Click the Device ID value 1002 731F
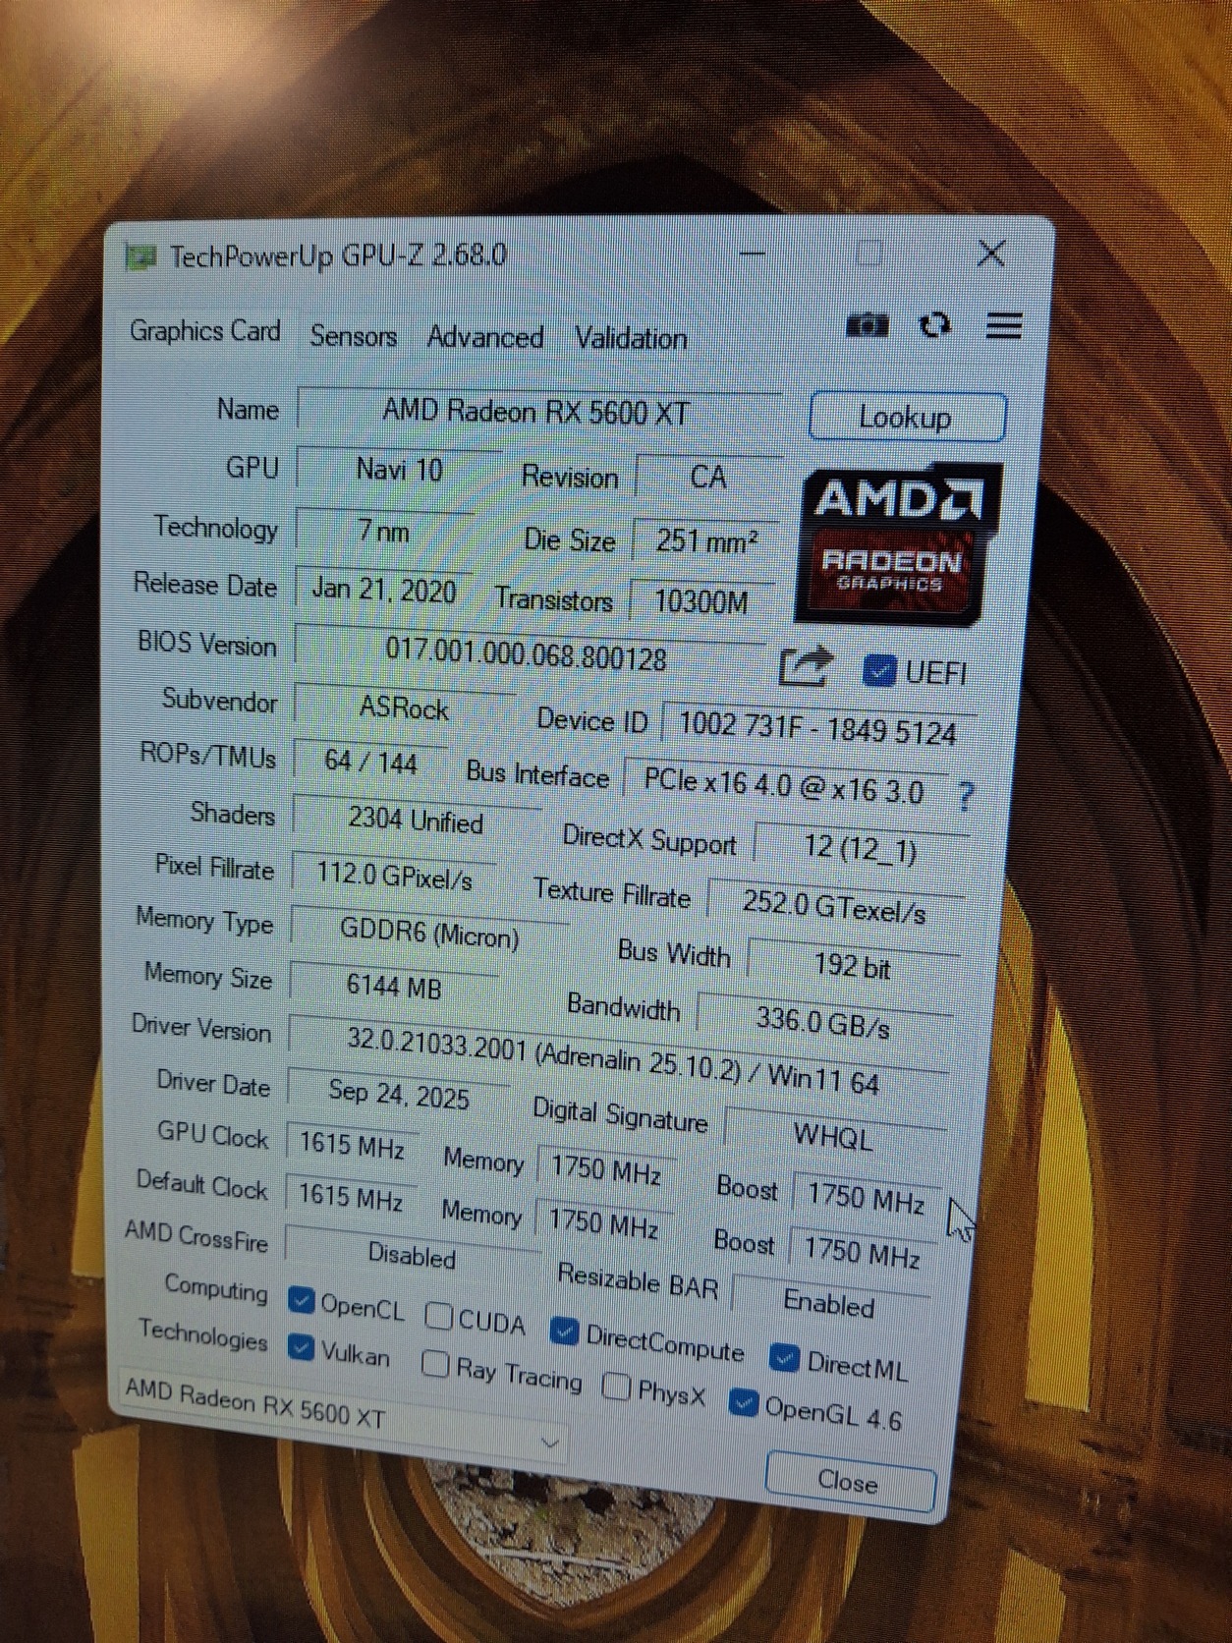1232x1643 pixels. (817, 729)
